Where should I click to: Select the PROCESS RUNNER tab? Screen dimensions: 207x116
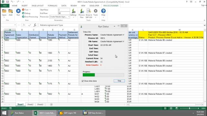click(111, 6)
